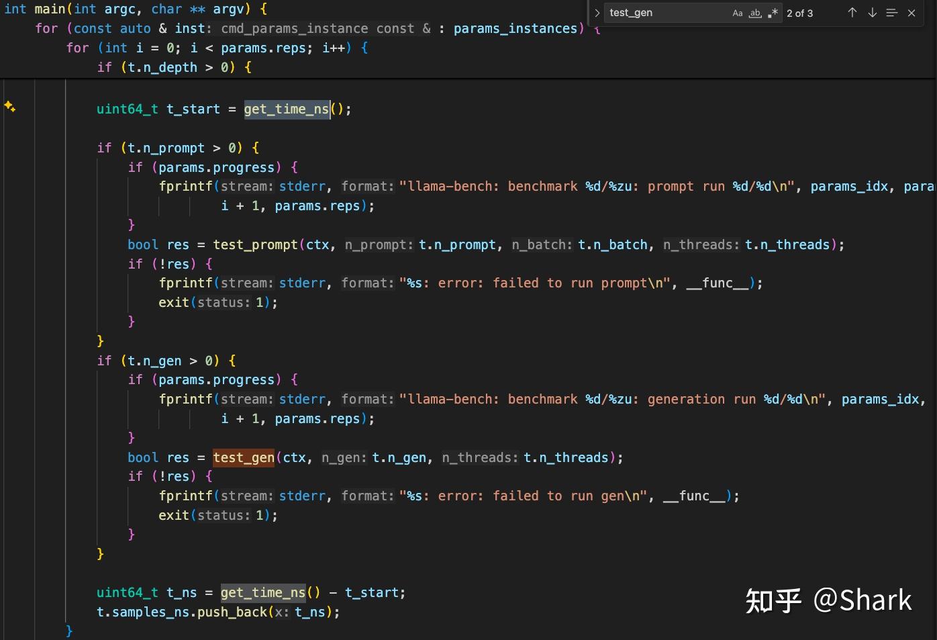Click the highlighted test_gen function call

point(244,457)
